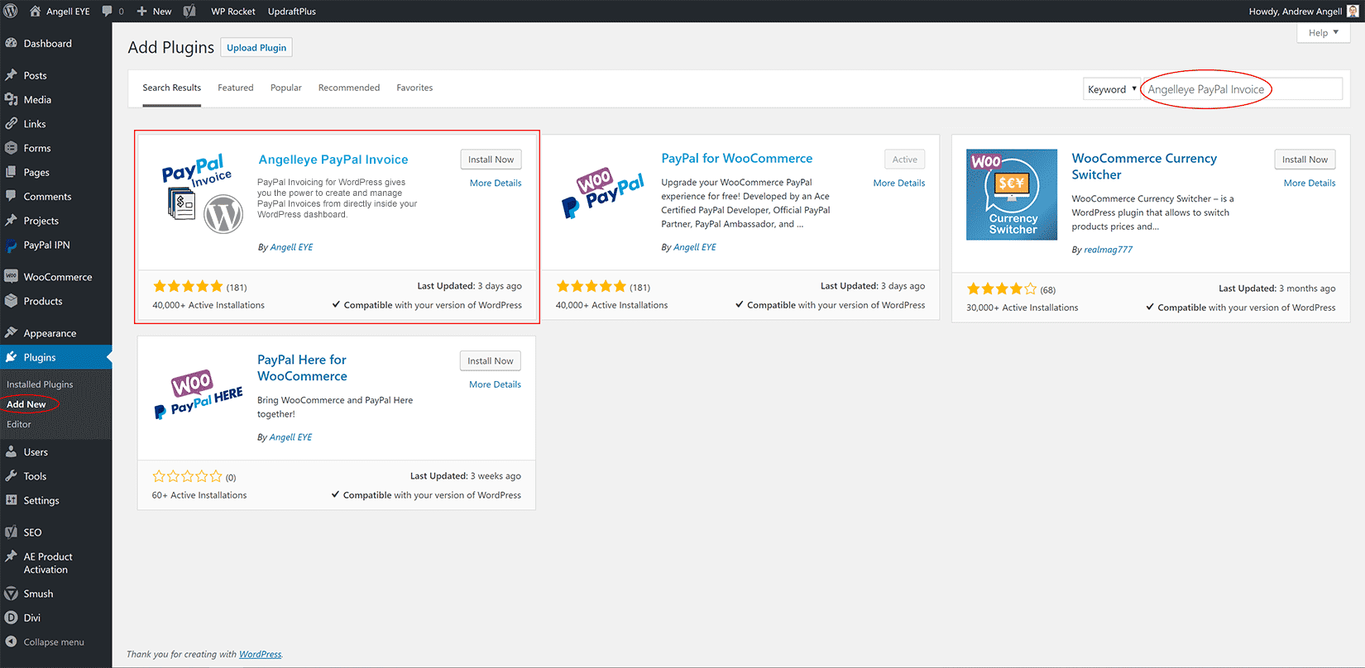Open the realmag777 author link
The height and width of the screenshot is (668, 1365).
coord(1109,250)
